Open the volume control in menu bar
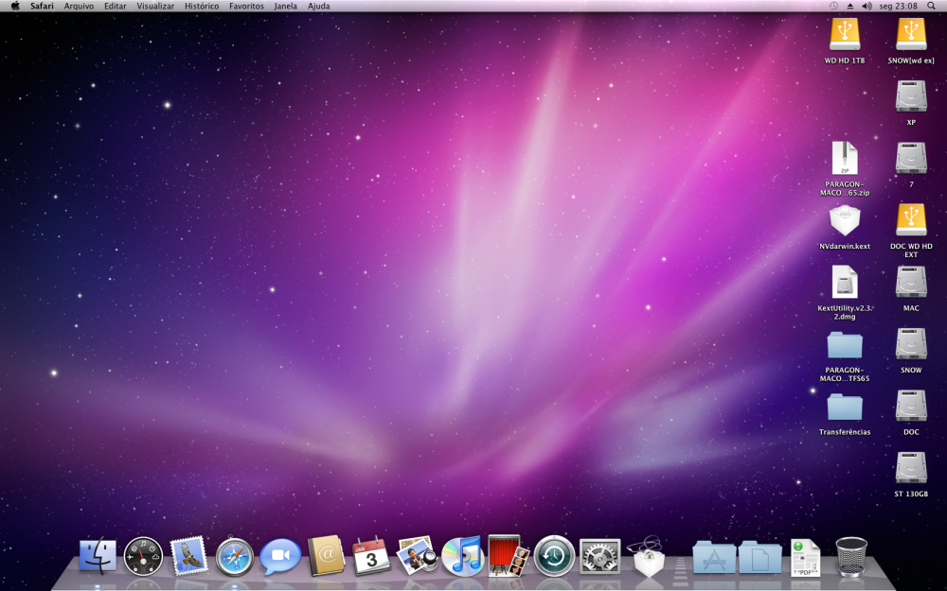The width and height of the screenshot is (947, 591). click(867, 6)
